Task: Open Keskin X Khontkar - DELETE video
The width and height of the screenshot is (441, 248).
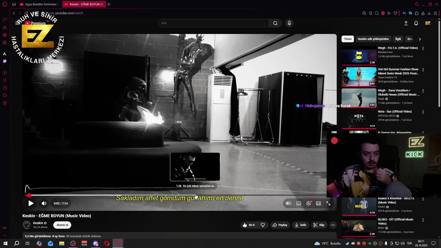Action: (359, 206)
